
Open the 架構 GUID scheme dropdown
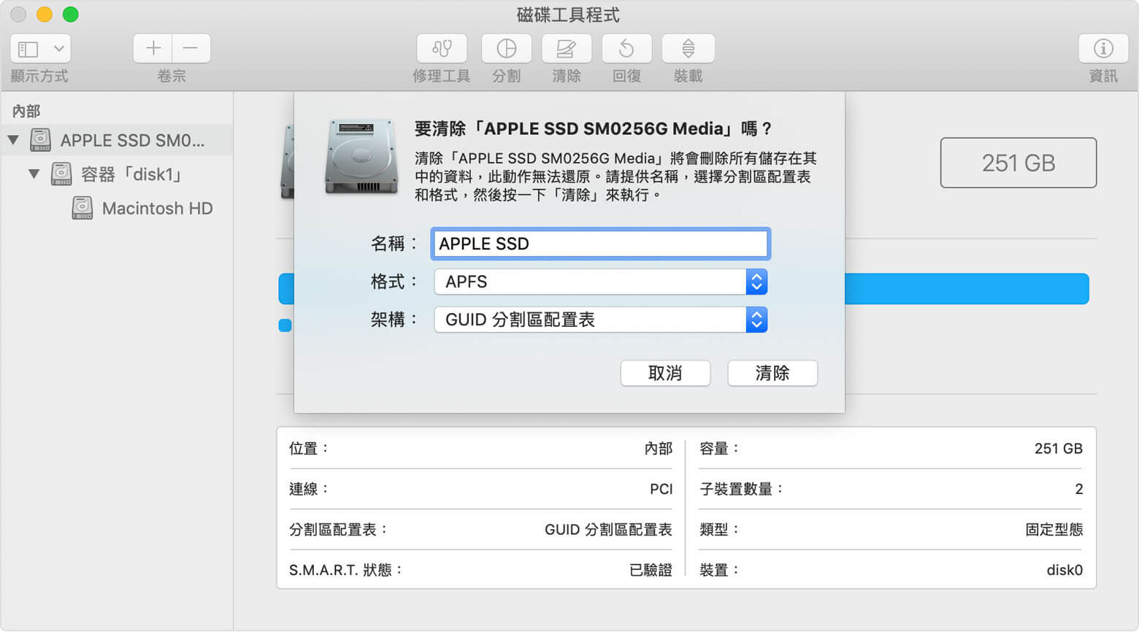click(x=600, y=320)
